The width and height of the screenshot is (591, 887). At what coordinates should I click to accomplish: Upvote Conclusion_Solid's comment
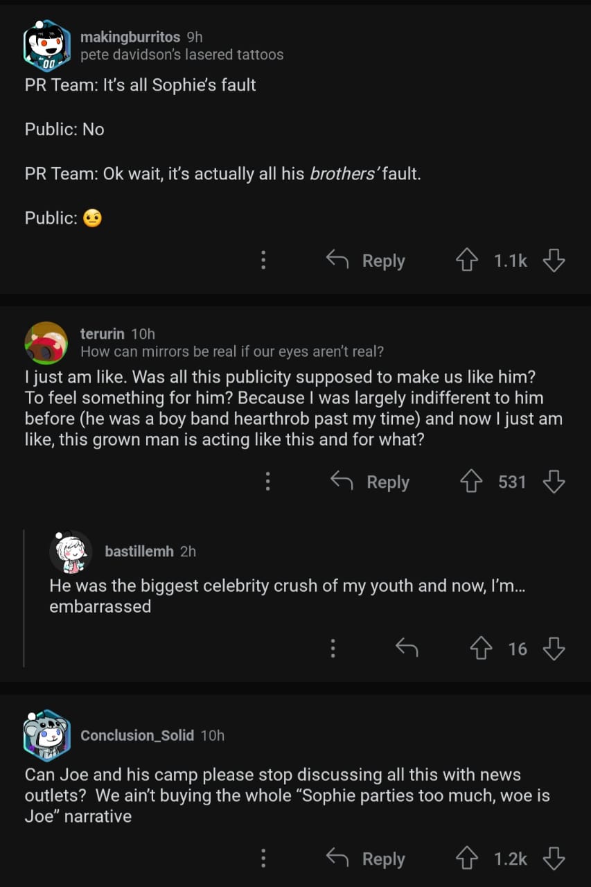tap(467, 859)
